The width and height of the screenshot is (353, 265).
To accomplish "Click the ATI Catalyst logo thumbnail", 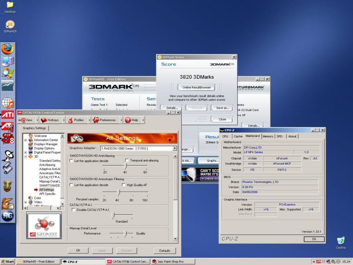I will point(44,225).
